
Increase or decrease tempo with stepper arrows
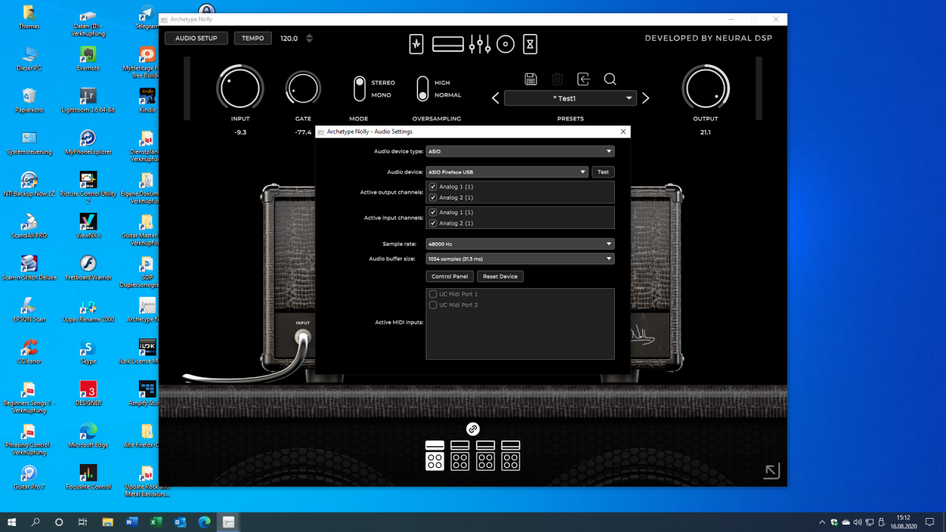(310, 38)
